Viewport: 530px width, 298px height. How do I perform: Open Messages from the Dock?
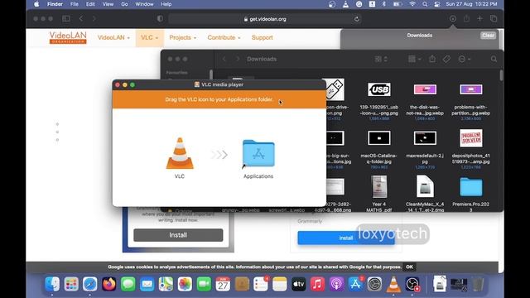click(x=128, y=284)
